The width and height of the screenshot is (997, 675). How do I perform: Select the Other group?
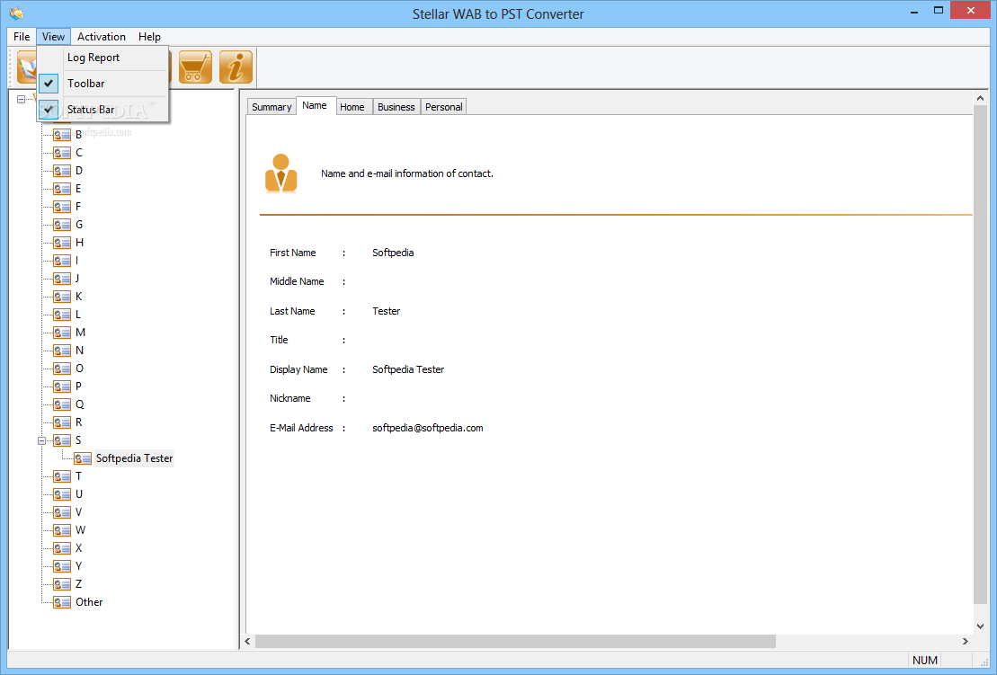tap(89, 602)
